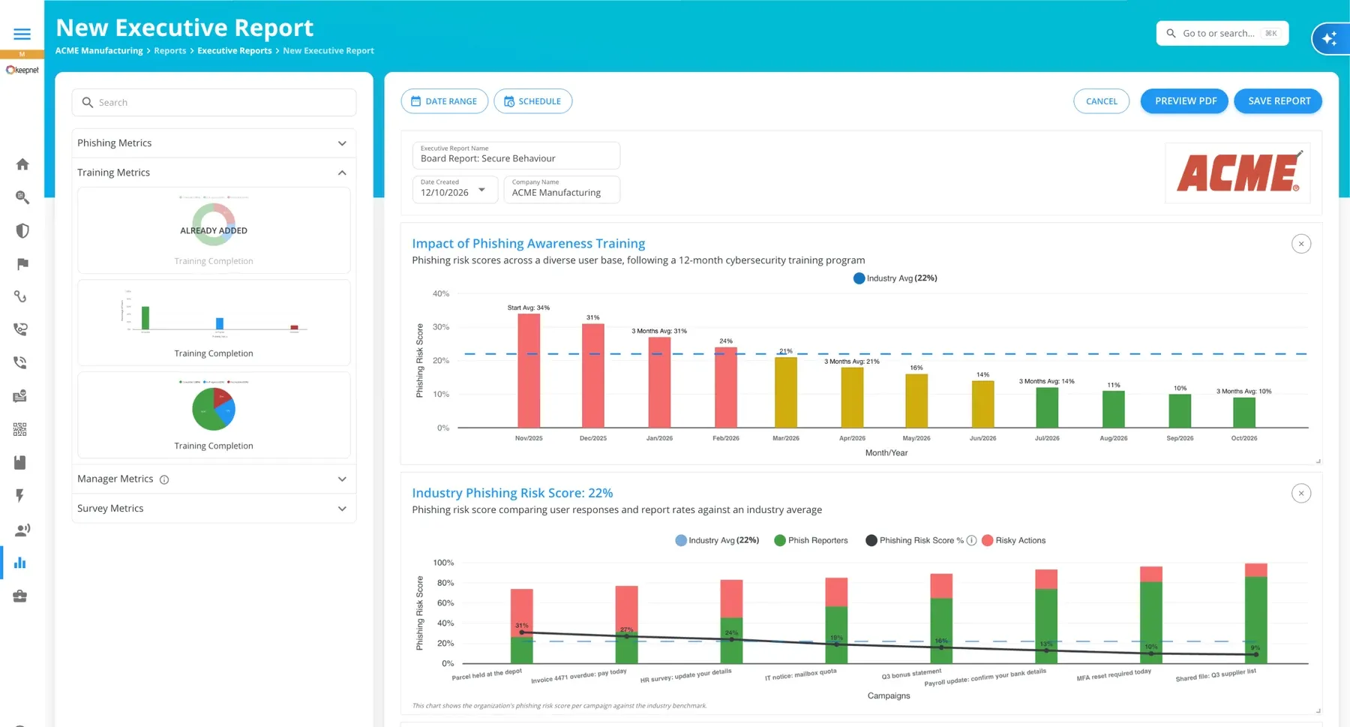
Task: Open the flag icon in sidebar
Action: point(22,263)
